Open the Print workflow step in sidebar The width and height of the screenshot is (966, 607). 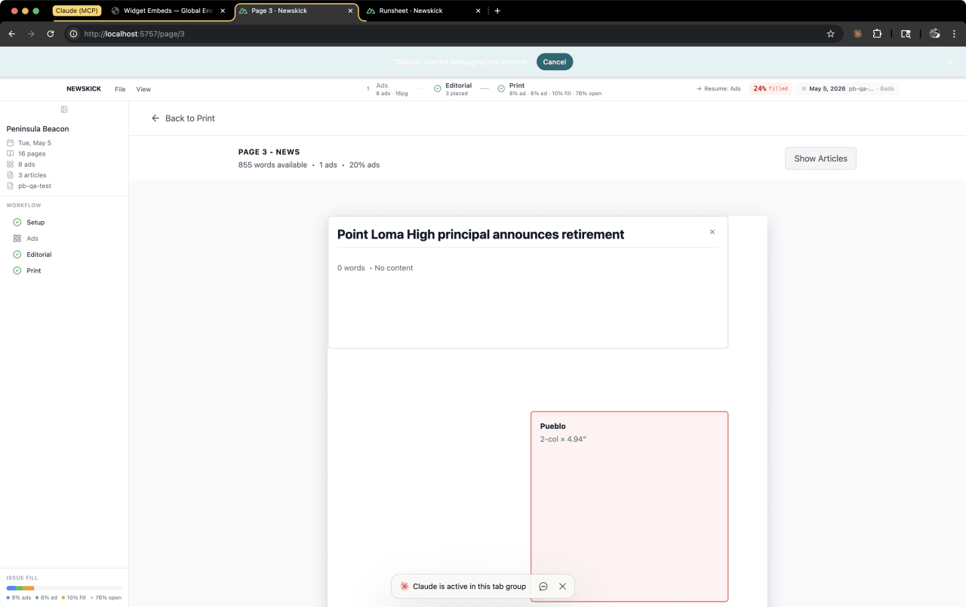(x=34, y=270)
